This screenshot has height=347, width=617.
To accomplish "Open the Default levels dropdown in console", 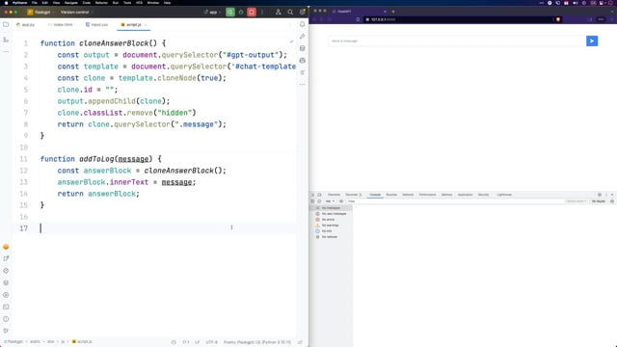I will tap(577, 201).
